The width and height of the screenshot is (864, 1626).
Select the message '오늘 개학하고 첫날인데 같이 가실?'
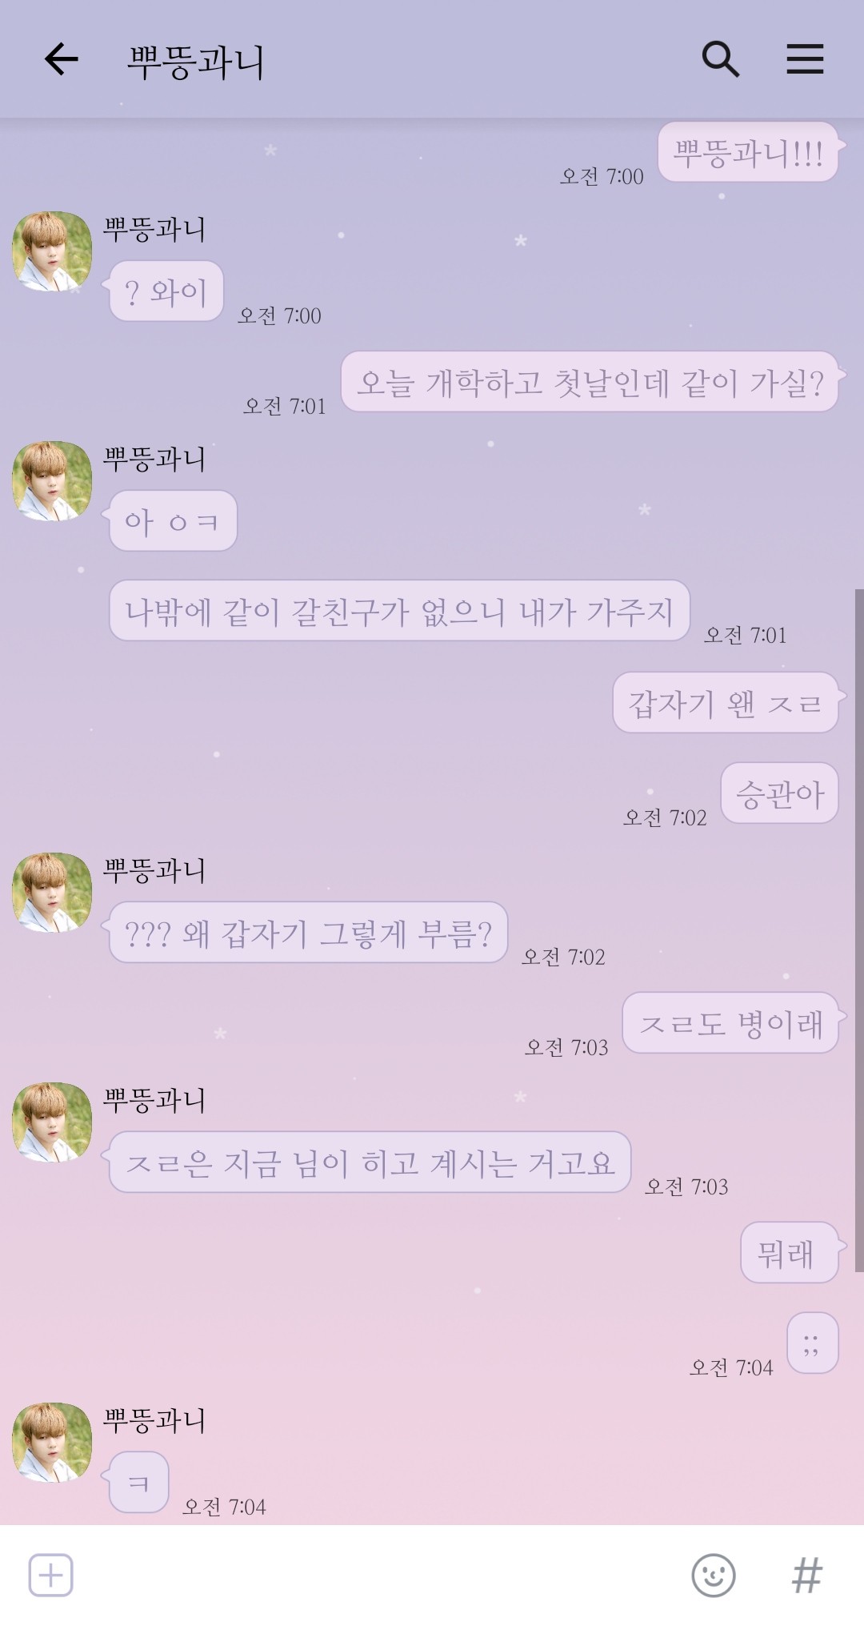point(590,382)
